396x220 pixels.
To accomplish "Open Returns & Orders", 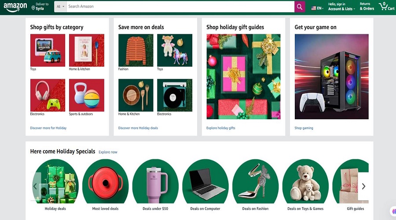I will pyautogui.click(x=367, y=7).
